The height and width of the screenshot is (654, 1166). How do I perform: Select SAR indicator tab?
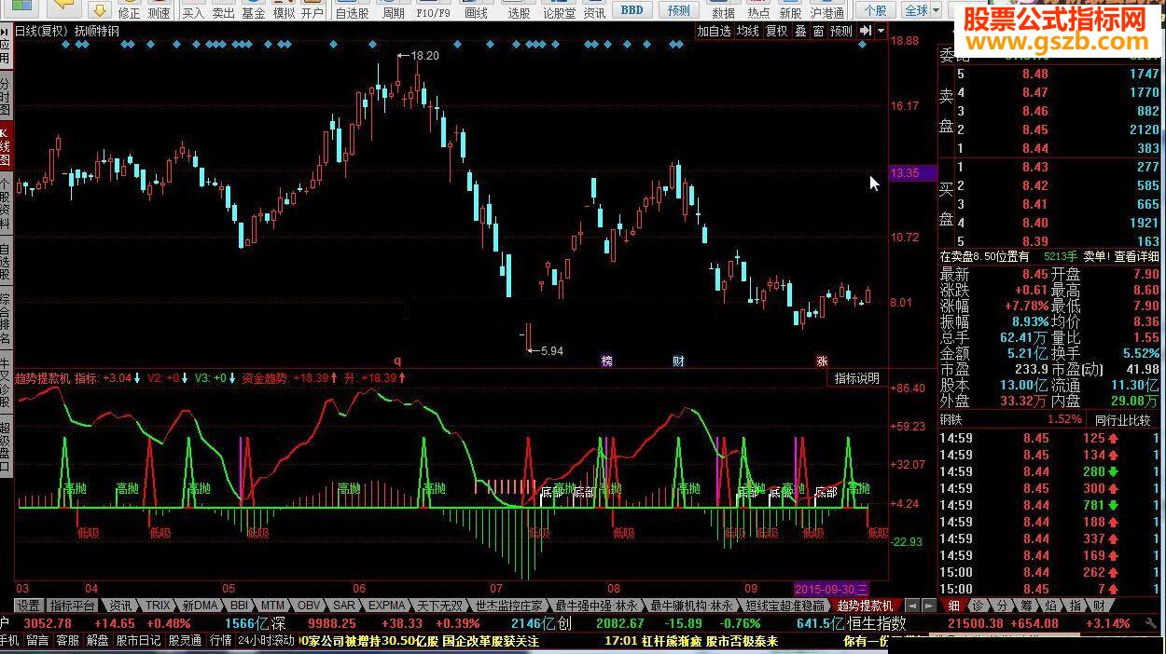coord(344,605)
